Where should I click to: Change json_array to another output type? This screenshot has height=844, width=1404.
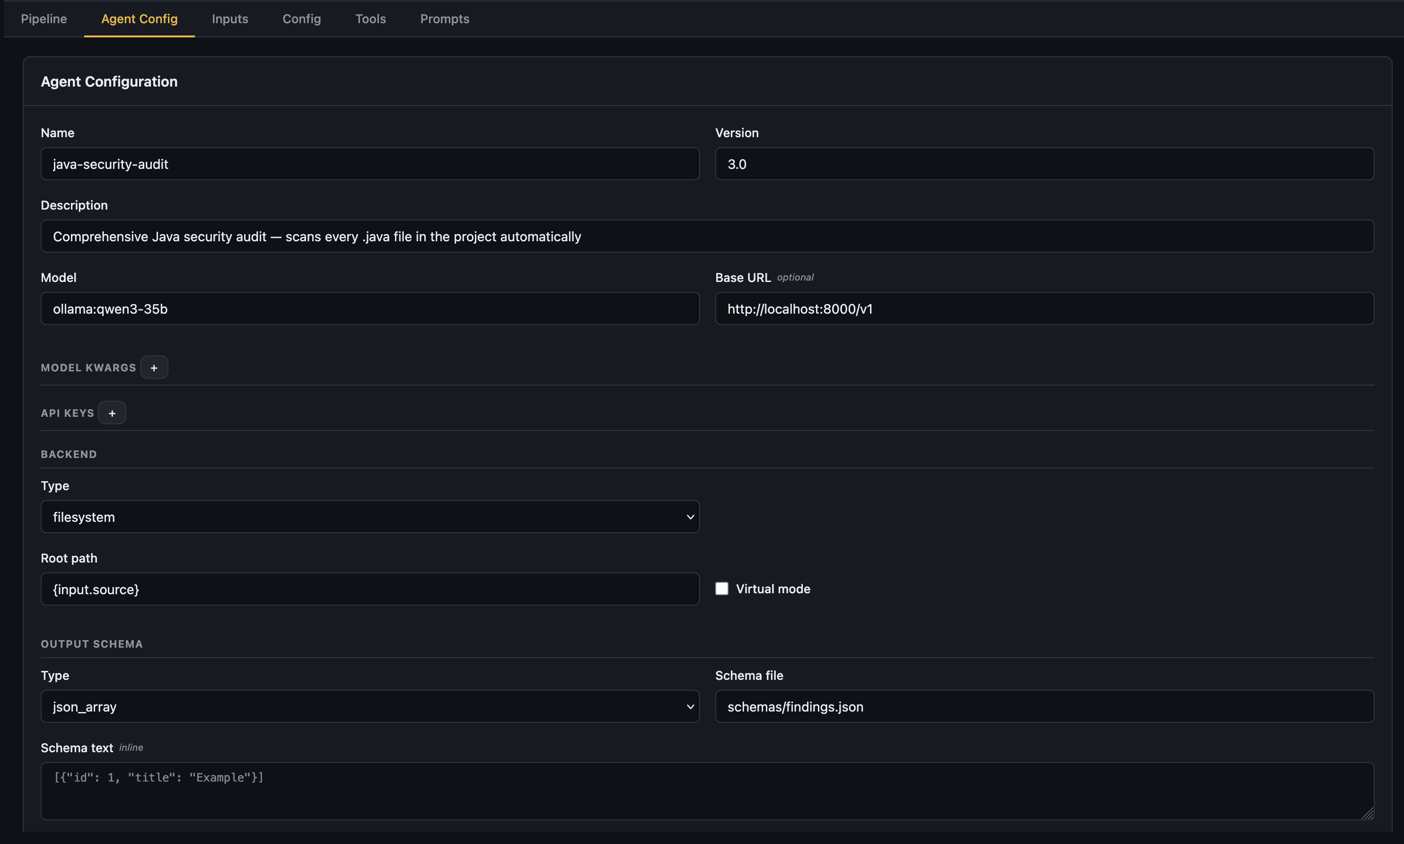point(369,706)
